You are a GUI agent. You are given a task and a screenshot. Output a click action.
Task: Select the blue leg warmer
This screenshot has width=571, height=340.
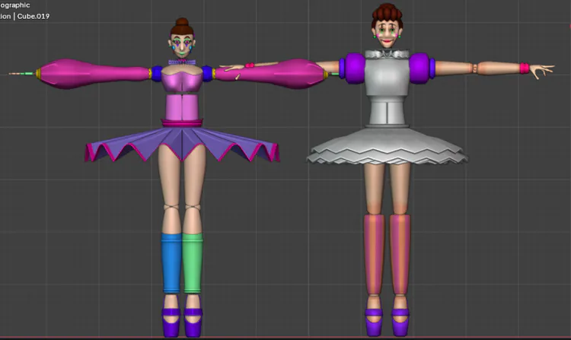pyautogui.click(x=171, y=263)
